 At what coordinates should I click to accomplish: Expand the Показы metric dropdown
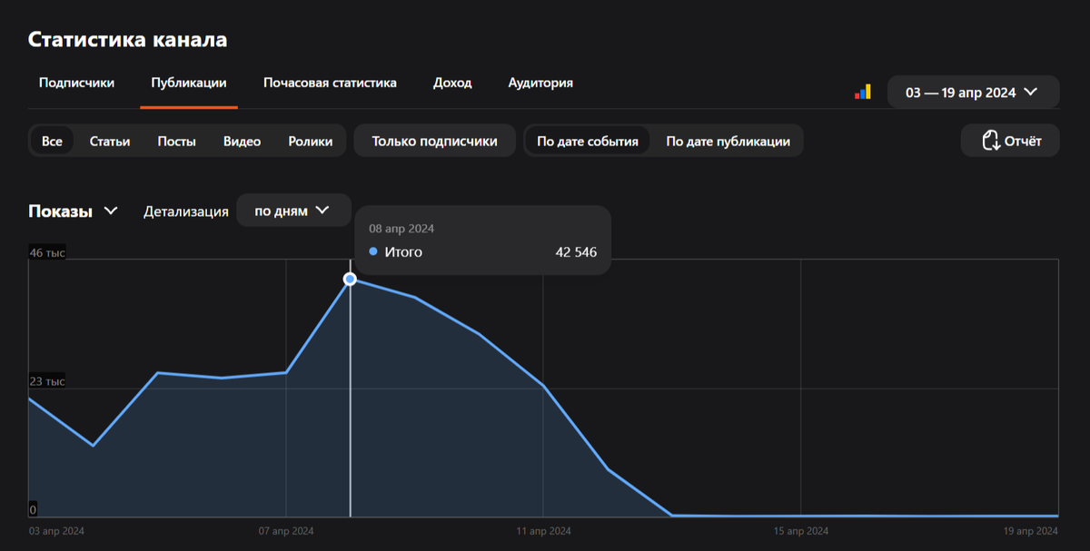[74, 211]
